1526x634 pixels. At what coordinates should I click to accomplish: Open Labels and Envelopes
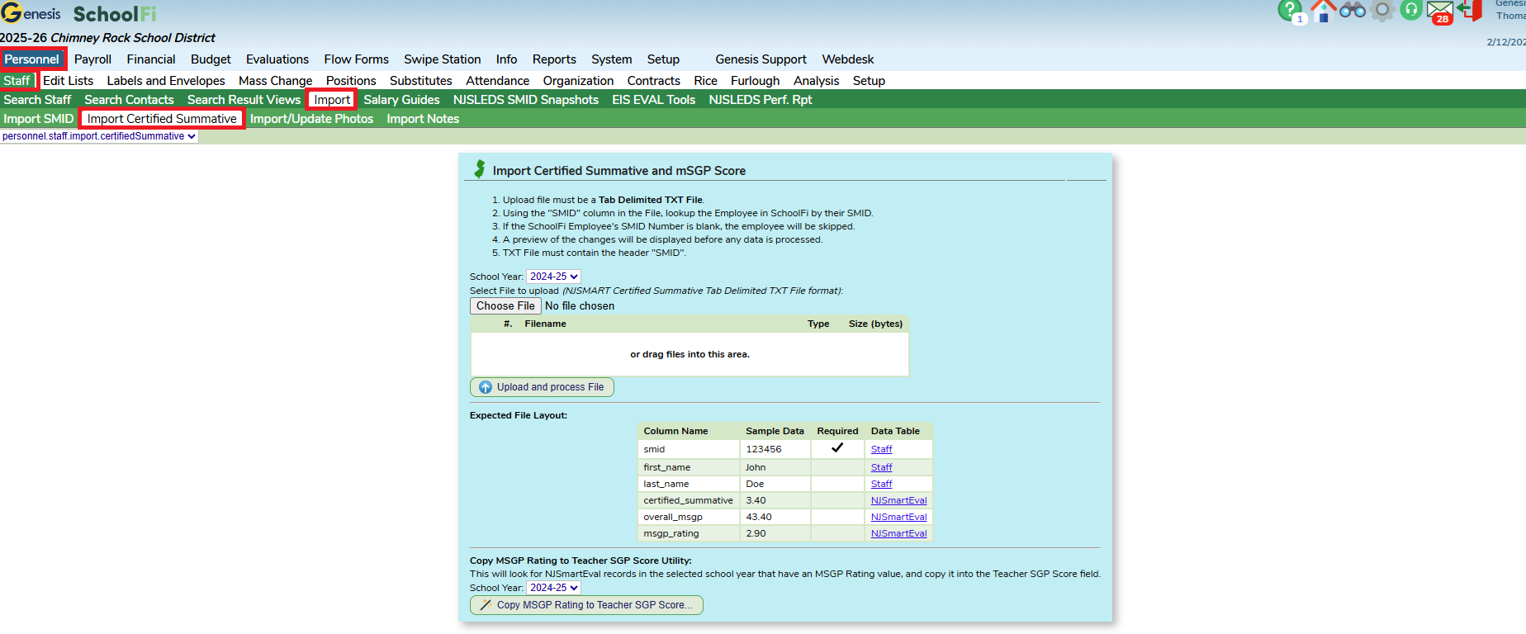click(x=166, y=81)
